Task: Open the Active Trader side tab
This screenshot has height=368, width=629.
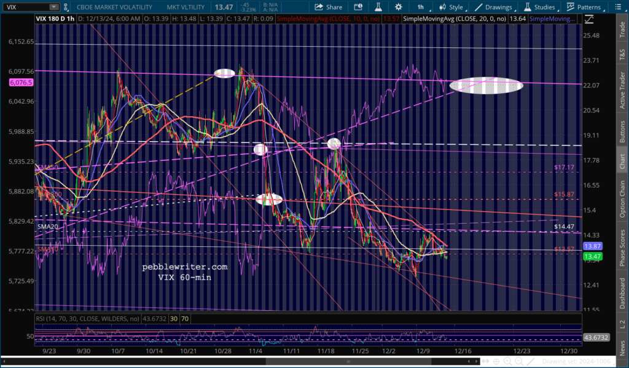Action: [623, 90]
